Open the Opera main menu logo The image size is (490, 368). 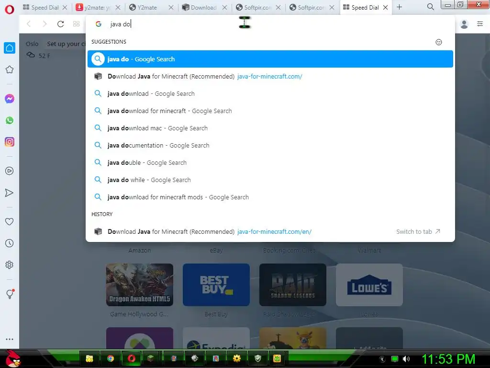[x=10, y=10]
